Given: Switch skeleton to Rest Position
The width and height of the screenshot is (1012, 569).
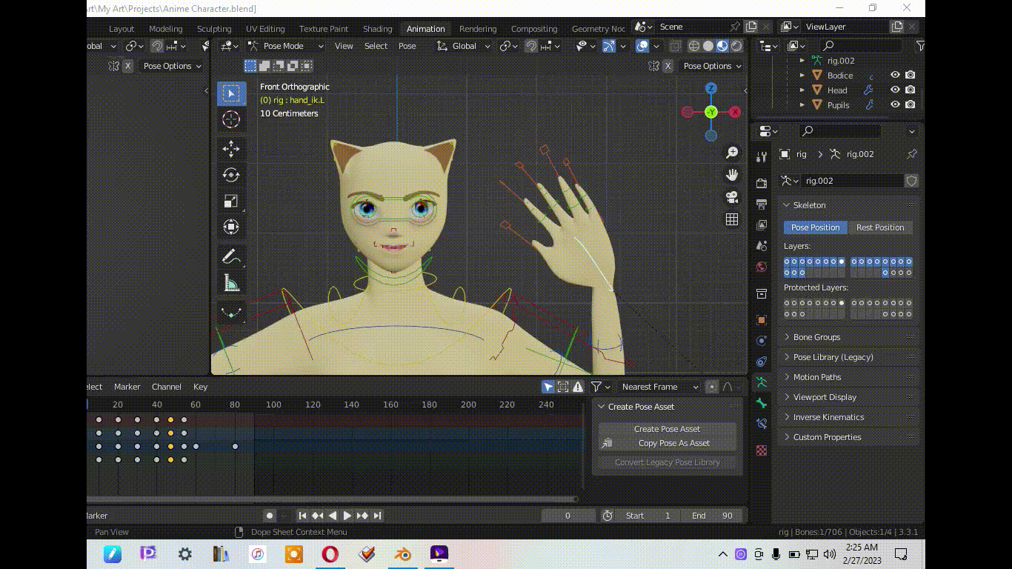Looking at the screenshot, I should [880, 227].
